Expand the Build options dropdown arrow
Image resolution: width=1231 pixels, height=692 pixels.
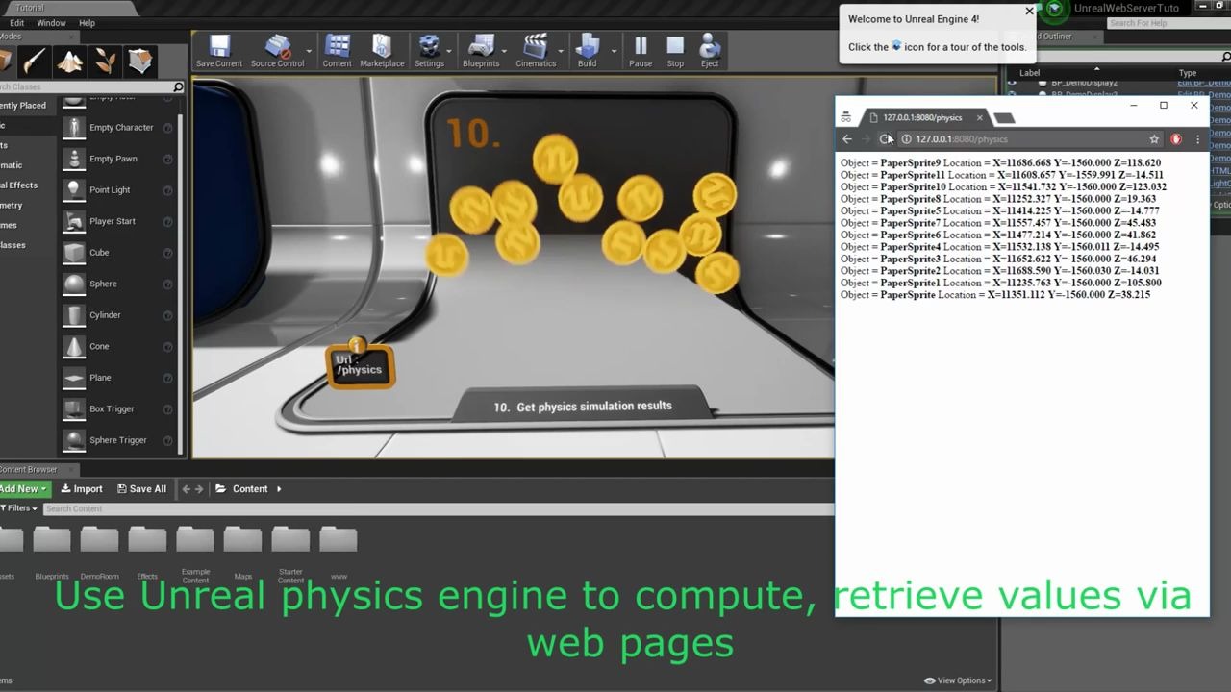[x=614, y=50]
